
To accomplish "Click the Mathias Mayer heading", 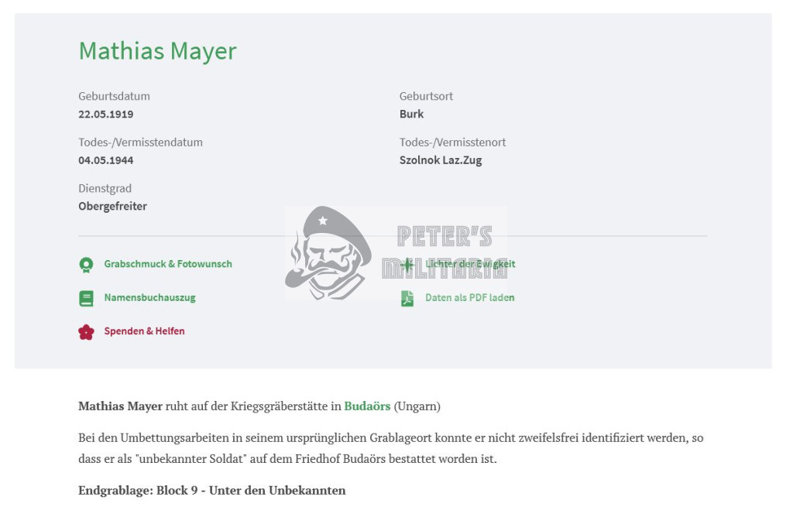I will [x=157, y=51].
